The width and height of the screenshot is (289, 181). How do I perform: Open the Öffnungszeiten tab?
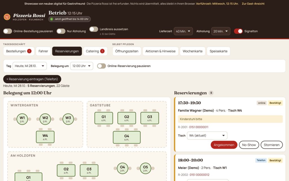(x=127, y=51)
